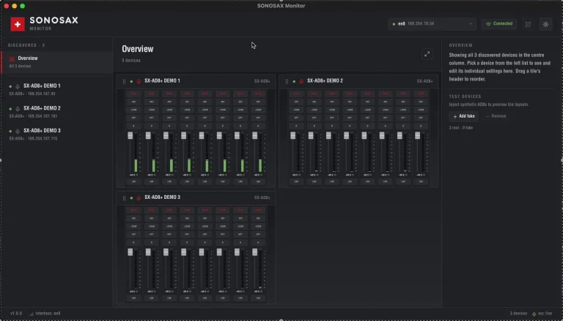Click the Remove button
The image size is (563, 321).
(496, 116)
